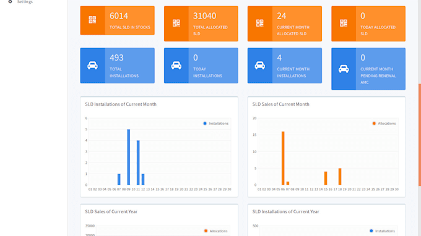Screen dimensions: 421x236
Task: Open the 493 Total Installations value
Action: [x=116, y=57]
